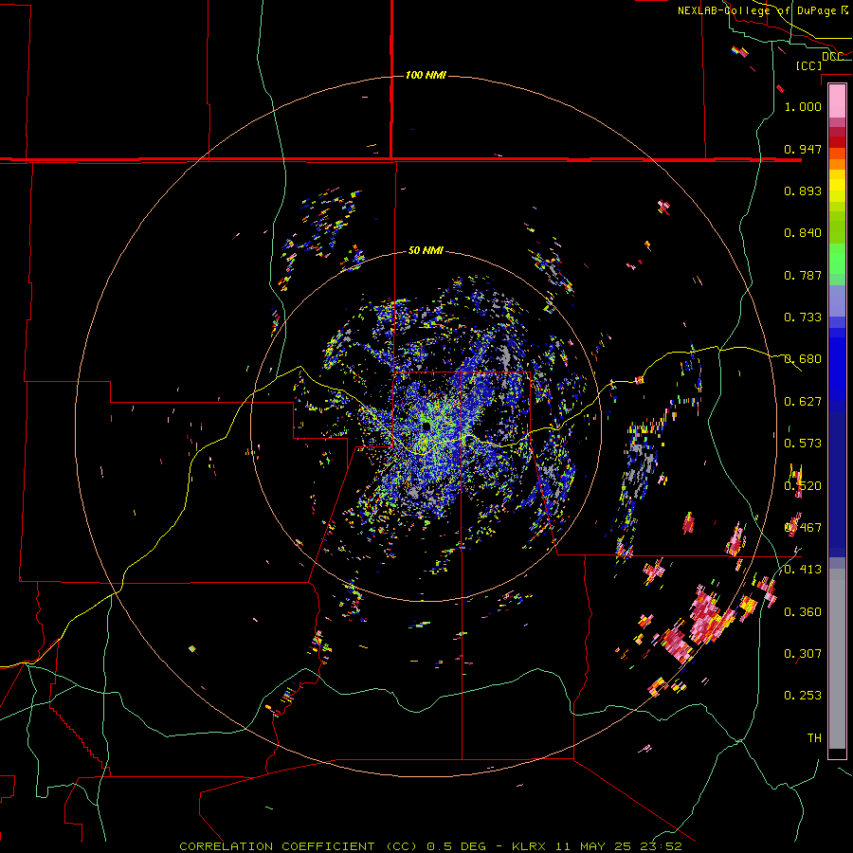Screen dimensions: 853x853
Task: Click the 100 NMI range ring label
Action: coord(426,75)
